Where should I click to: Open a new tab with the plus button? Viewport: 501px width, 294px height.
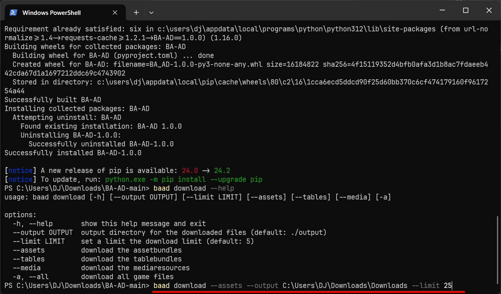click(136, 12)
